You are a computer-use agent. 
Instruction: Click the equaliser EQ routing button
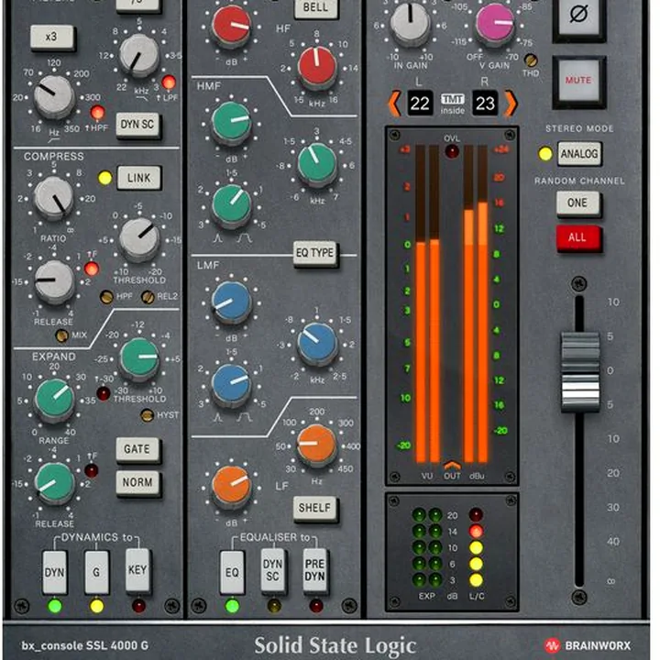pyautogui.click(x=232, y=572)
